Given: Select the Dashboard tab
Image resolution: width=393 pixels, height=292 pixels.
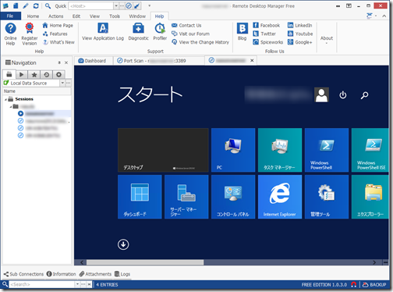Looking at the screenshot, I should coord(92,61).
